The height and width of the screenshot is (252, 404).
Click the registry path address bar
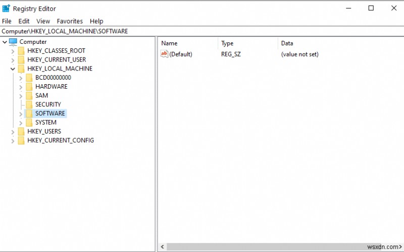pos(202,31)
